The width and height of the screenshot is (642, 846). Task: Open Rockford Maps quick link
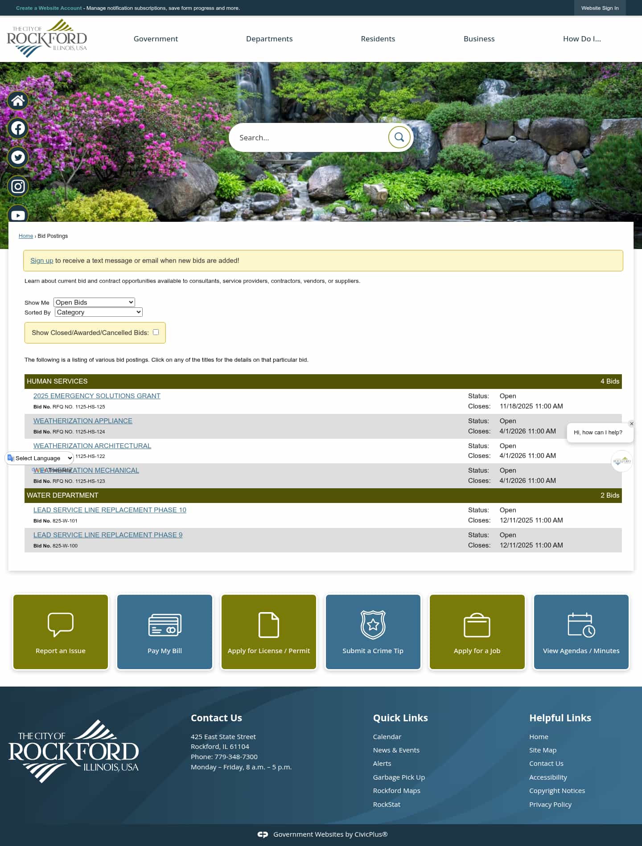point(397,791)
